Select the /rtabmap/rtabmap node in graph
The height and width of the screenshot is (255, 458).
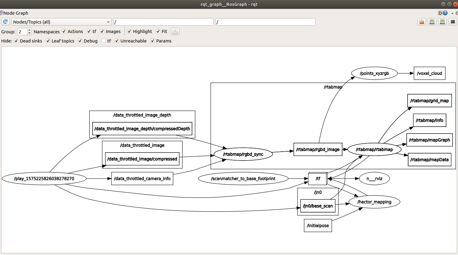tap(374, 150)
